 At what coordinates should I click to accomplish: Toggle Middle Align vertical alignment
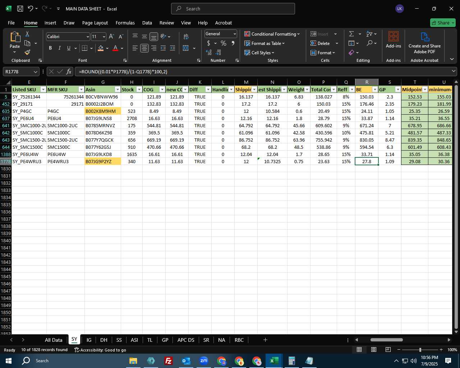pos(144,36)
